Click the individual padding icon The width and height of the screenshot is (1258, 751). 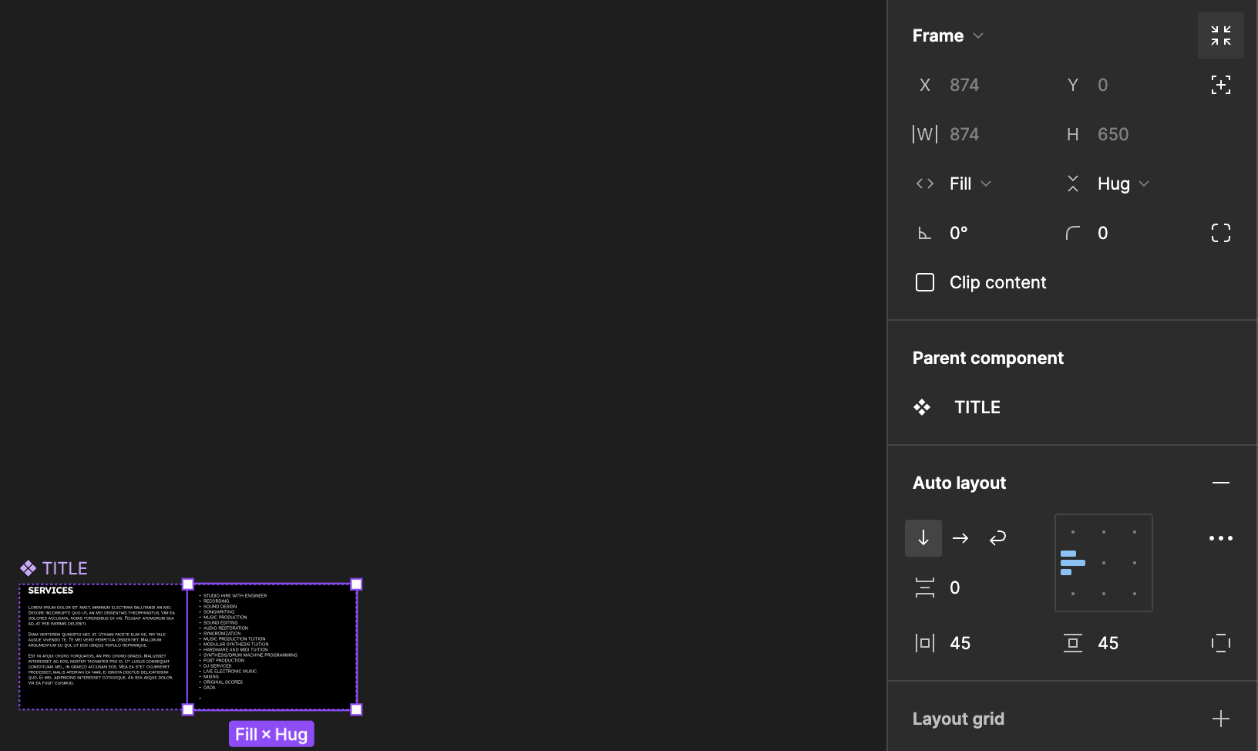tap(1220, 643)
